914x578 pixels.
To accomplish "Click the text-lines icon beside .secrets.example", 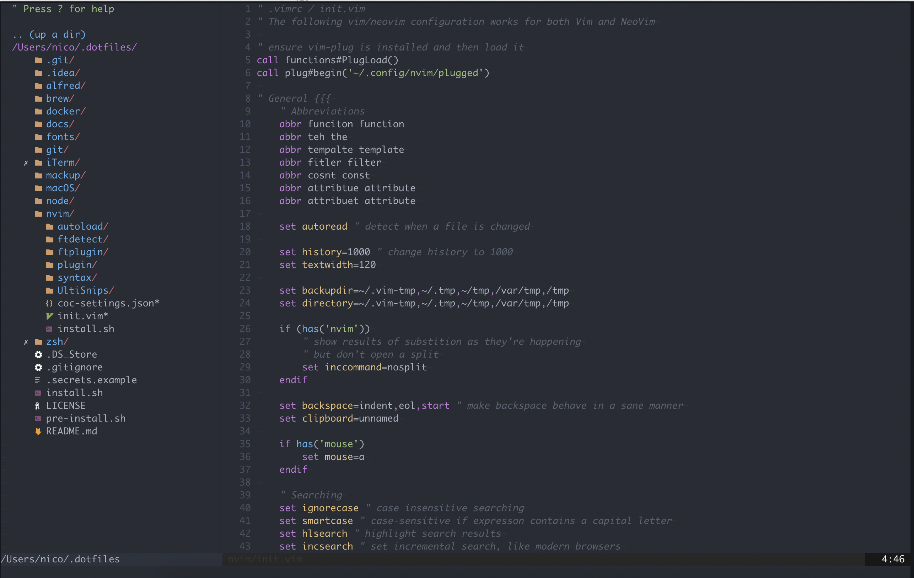I will tap(38, 380).
